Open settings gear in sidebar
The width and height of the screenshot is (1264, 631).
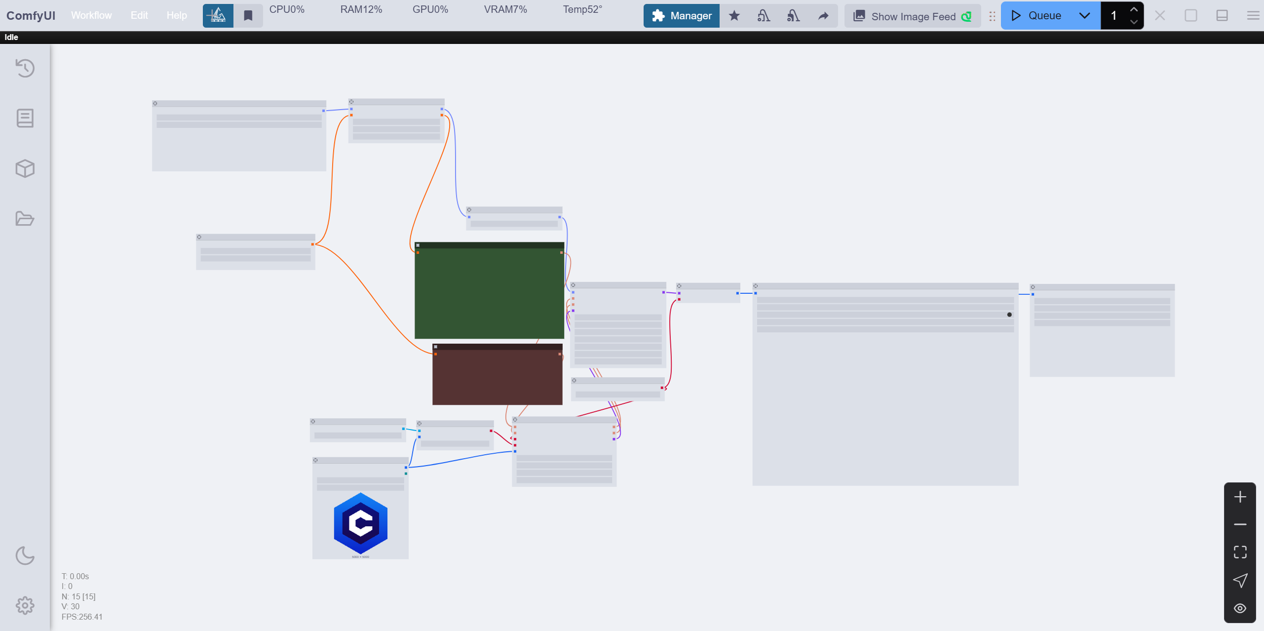25,605
